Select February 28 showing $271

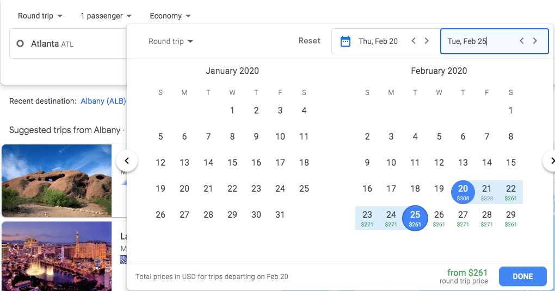(x=487, y=218)
